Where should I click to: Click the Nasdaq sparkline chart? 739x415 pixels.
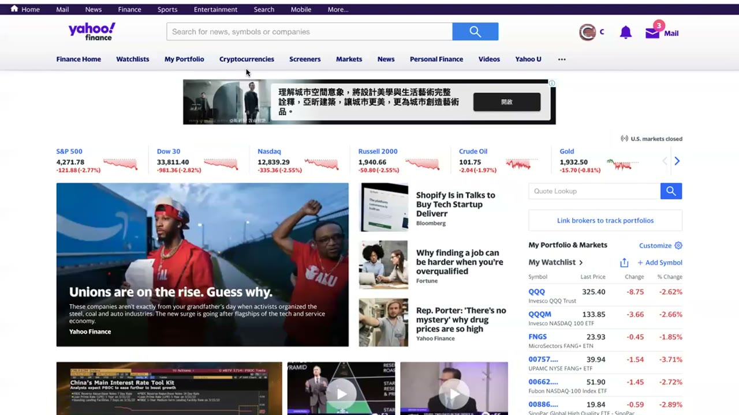[320, 164]
